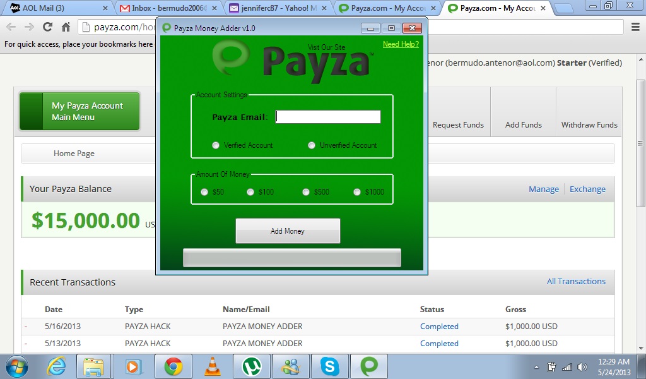Click the Home icon in Chrome toolbar

click(68, 28)
